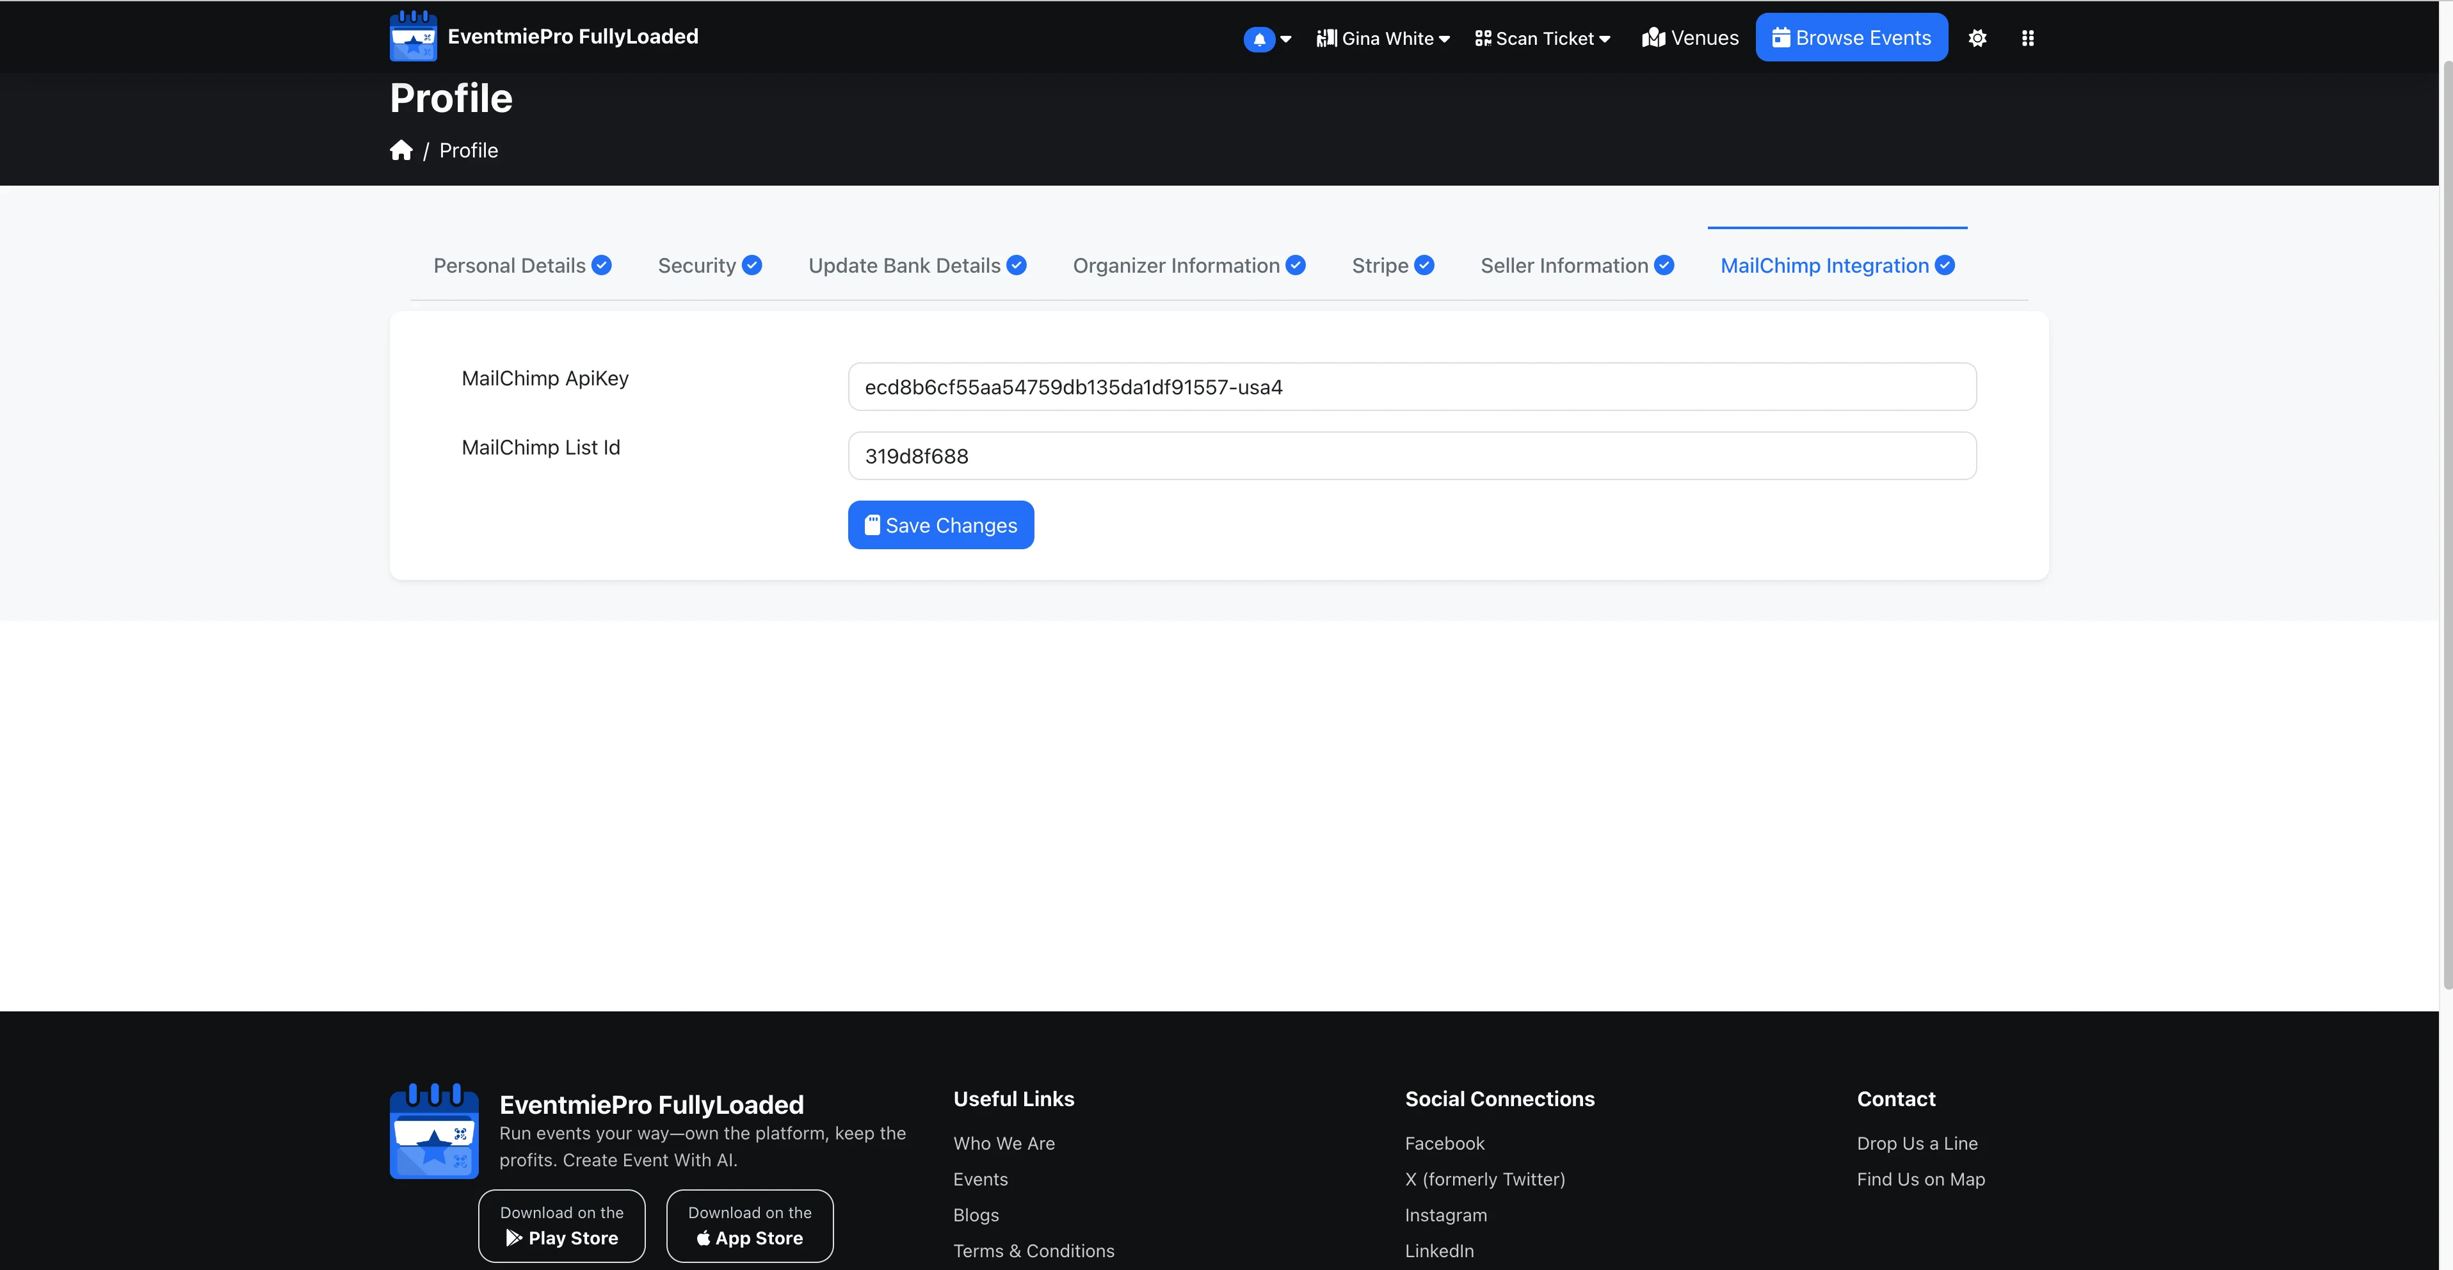Click the footer EventmiePro FullyLoaded title
The width and height of the screenshot is (2453, 1270).
click(652, 1104)
